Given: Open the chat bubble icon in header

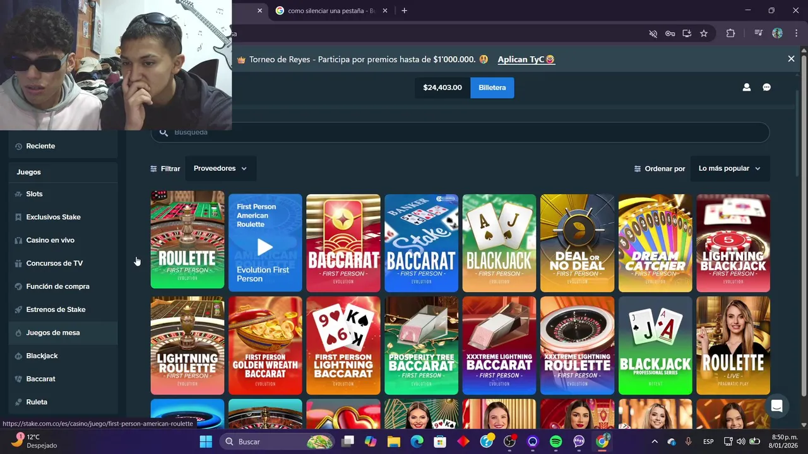Looking at the screenshot, I should pyautogui.click(x=766, y=88).
